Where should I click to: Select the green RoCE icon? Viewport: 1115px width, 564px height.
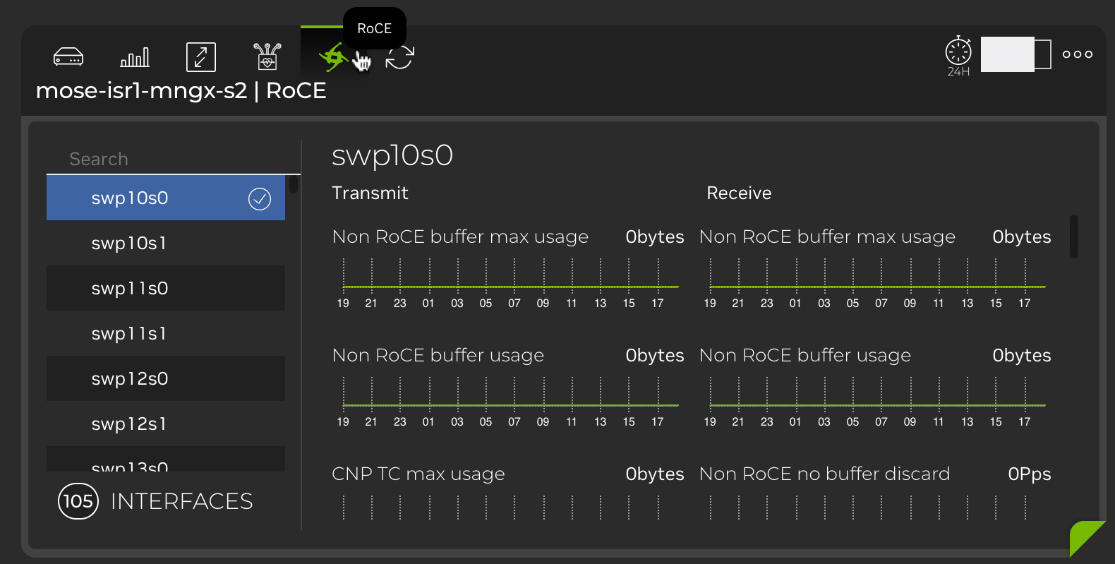click(333, 56)
